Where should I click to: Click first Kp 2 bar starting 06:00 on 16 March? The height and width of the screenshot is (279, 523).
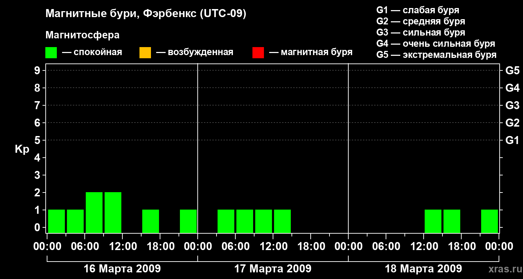point(94,212)
